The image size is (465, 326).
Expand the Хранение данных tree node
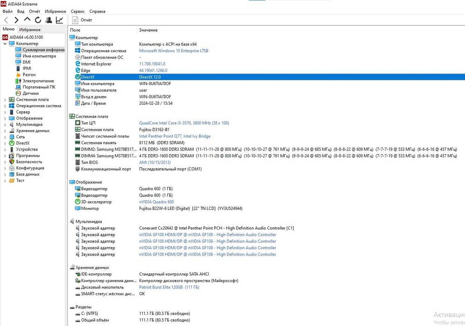[x=5, y=131]
